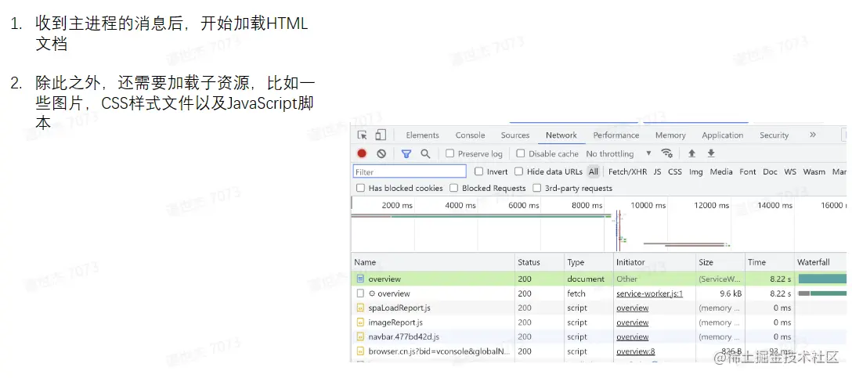This screenshot has height=378, width=852.
Task: Sort by the Waterfall column header
Action: 821,262
